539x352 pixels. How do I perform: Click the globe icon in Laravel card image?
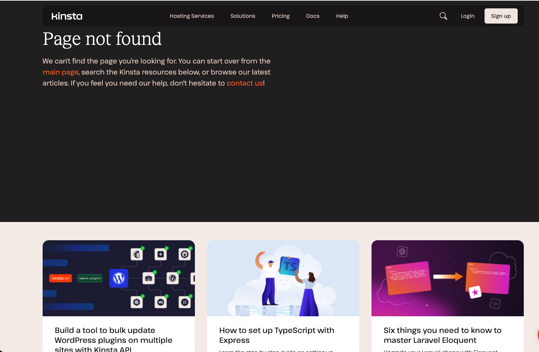pyautogui.click(x=402, y=252)
